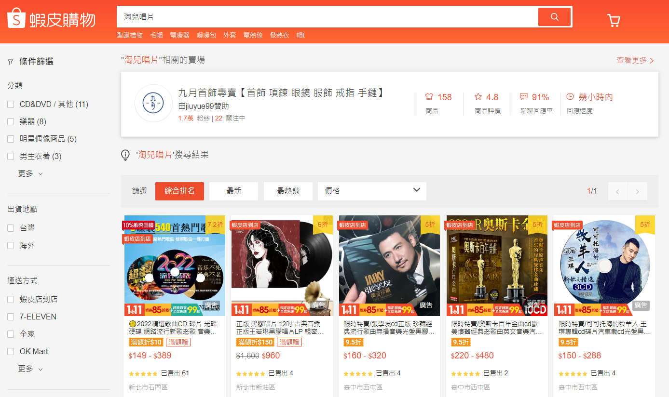Click the lightbulb icon near 搜尋結果
The image size is (669, 397).
125,155
